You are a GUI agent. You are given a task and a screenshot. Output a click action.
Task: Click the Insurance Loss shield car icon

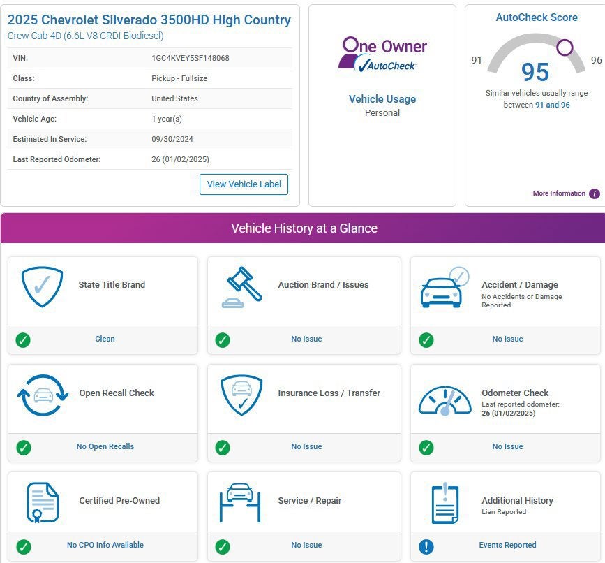[241, 395]
